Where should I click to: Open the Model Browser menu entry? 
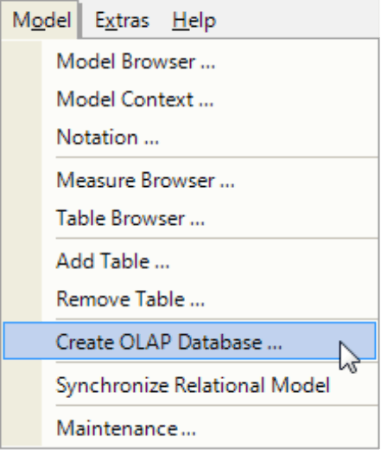(x=190, y=61)
